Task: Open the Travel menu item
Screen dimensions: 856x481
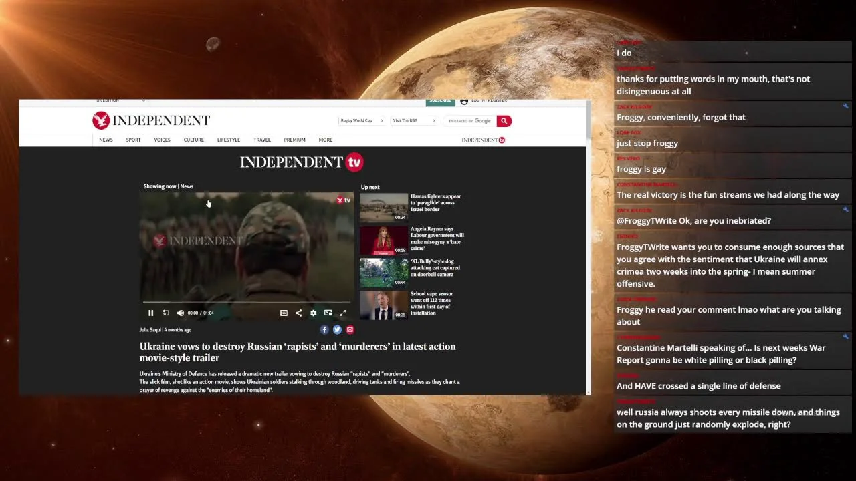Action: [262, 140]
